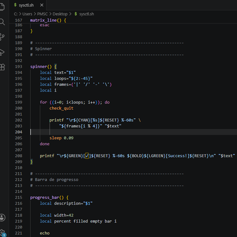237x237 pixels.
Task: Click line number 215
Action: tap(19, 198)
